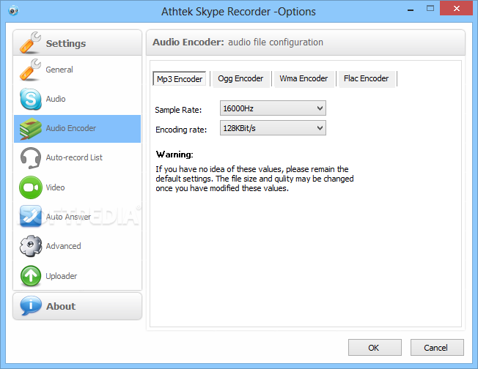Click the About header label
The height and width of the screenshot is (369, 478).
(61, 306)
